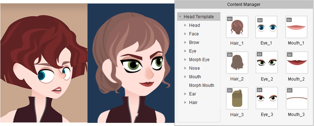The width and height of the screenshot is (314, 126).
Task: Expand the Hair folder arrow
Action: (x=185, y=102)
